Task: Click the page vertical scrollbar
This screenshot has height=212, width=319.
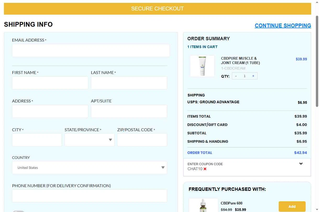Action: [x=317, y=61]
